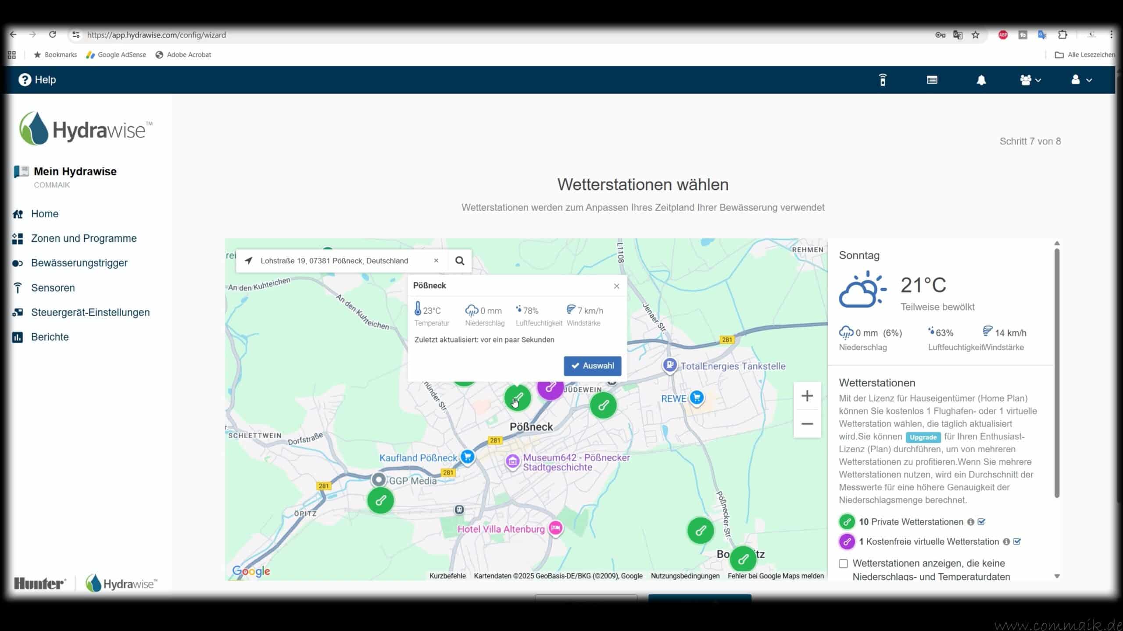
Task: Open the notifications bell
Action: click(981, 80)
